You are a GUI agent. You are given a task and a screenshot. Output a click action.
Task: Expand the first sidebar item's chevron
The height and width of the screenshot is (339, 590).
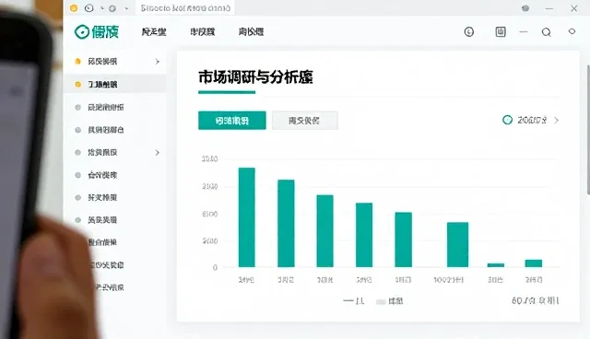click(158, 62)
